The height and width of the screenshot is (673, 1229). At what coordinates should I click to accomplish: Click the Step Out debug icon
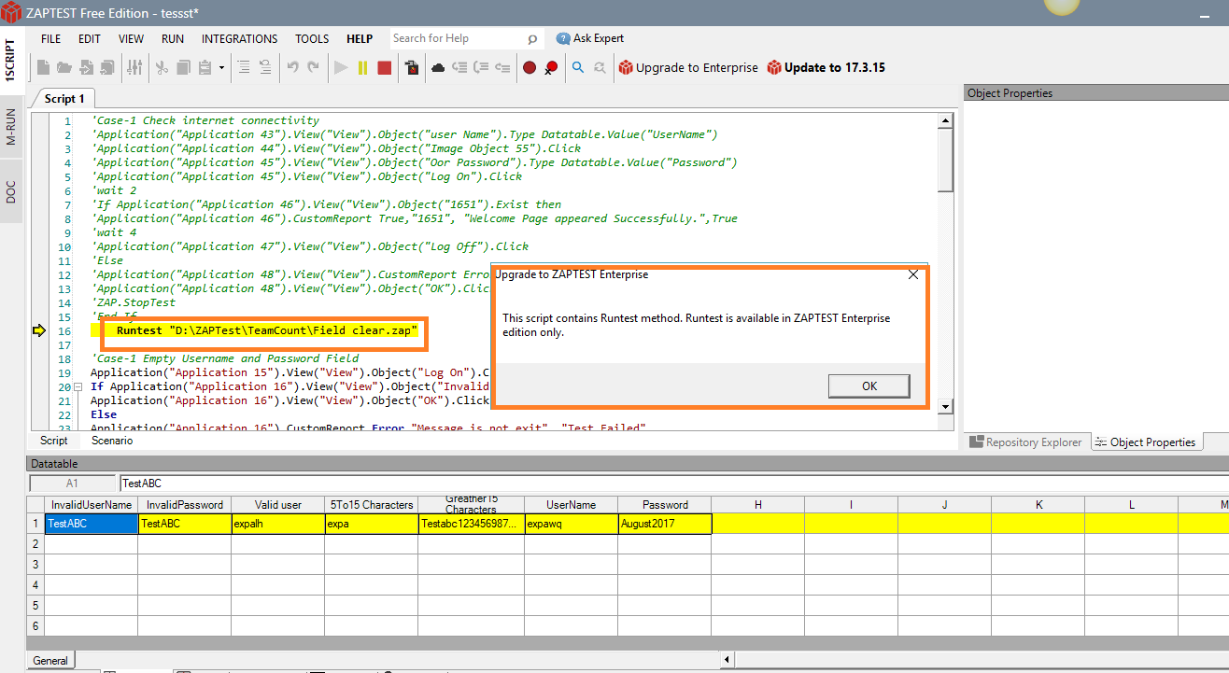502,67
